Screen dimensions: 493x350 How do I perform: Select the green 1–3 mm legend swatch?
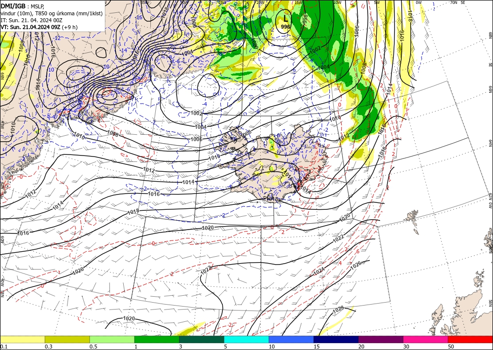coord(157,339)
